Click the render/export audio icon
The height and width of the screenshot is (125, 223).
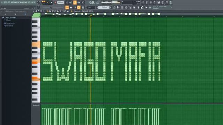[x=163, y=2]
